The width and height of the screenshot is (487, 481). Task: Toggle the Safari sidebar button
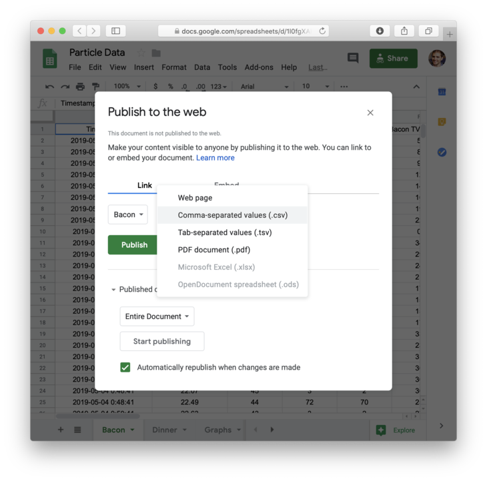[x=115, y=31]
